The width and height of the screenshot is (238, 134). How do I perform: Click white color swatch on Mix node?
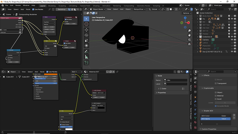pos(69,129)
